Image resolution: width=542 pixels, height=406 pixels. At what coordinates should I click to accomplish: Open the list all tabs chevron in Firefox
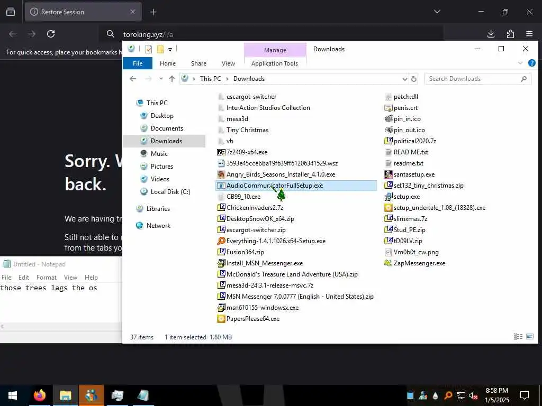click(437, 12)
